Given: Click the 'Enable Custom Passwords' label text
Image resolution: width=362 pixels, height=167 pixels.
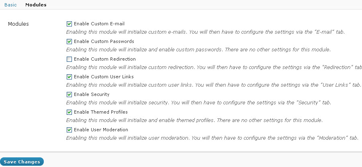Looking at the screenshot, I should pyautogui.click(x=104, y=41).
